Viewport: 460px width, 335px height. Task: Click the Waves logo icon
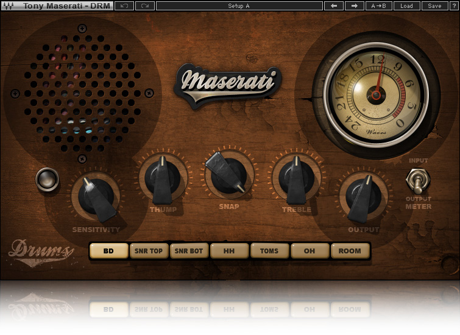coord(9,5)
